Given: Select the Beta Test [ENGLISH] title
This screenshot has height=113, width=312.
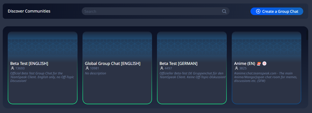Looking at the screenshot, I should 29,64.
